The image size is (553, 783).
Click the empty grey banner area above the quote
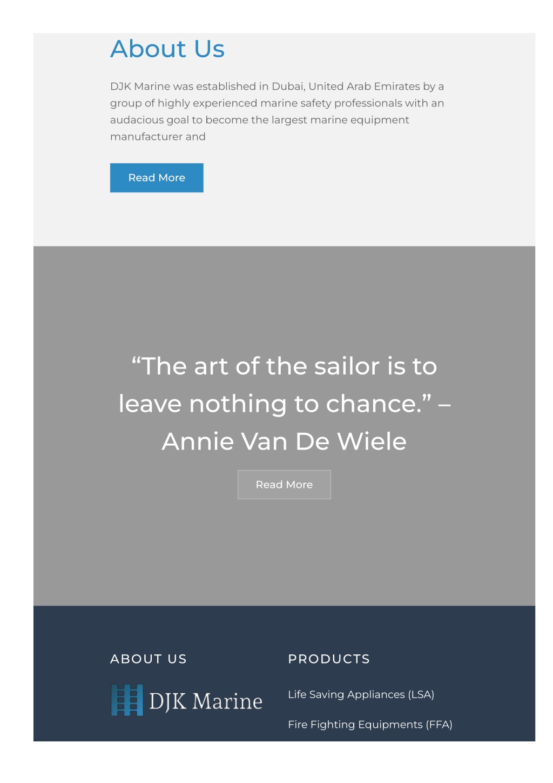pyautogui.click(x=284, y=297)
